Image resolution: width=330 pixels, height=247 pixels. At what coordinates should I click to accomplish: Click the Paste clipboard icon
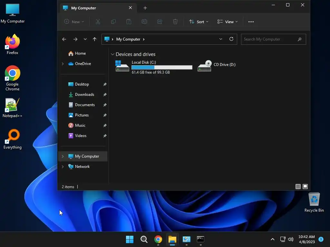click(129, 22)
